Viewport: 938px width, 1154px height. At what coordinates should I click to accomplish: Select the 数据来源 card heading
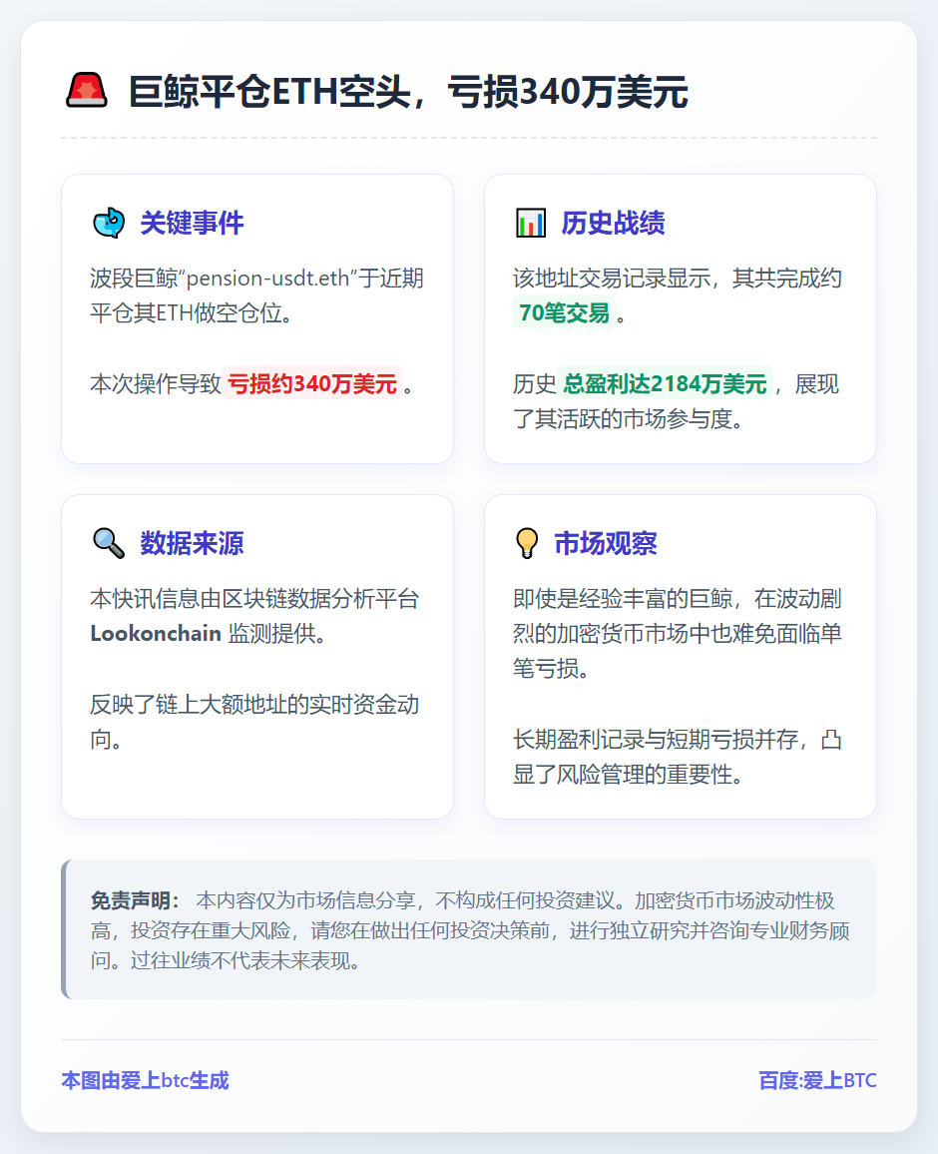[x=192, y=543]
